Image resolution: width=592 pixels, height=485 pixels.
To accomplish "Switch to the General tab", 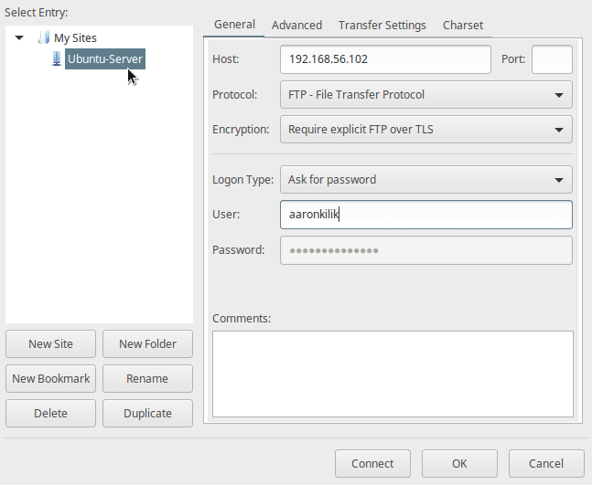I will [234, 25].
